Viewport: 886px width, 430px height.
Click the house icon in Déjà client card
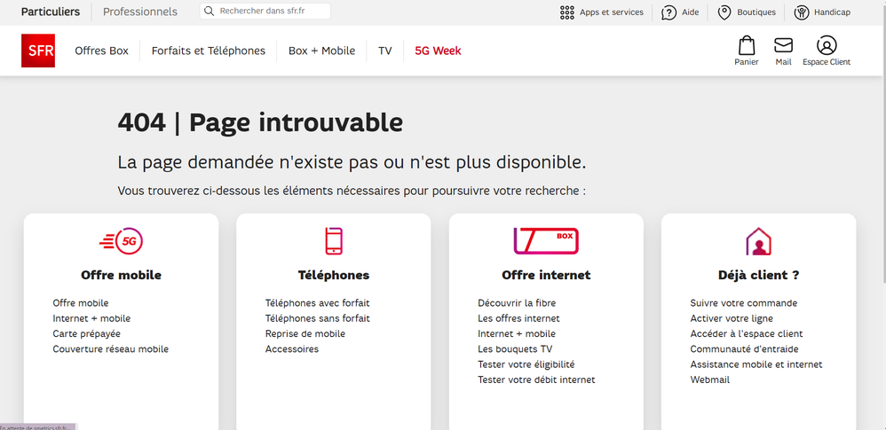tap(758, 241)
